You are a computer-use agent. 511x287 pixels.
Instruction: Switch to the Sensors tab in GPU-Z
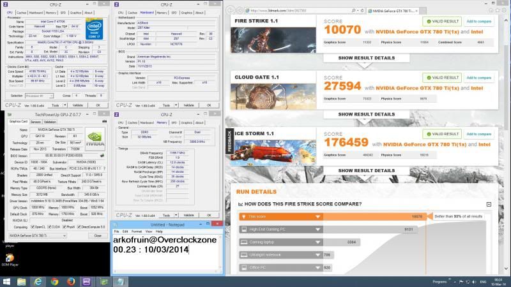(35, 121)
